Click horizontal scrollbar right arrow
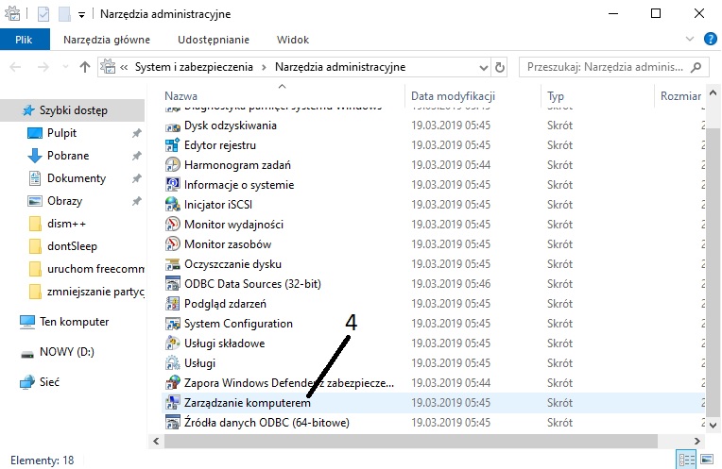Screen dimensions: 722x469 (697, 441)
